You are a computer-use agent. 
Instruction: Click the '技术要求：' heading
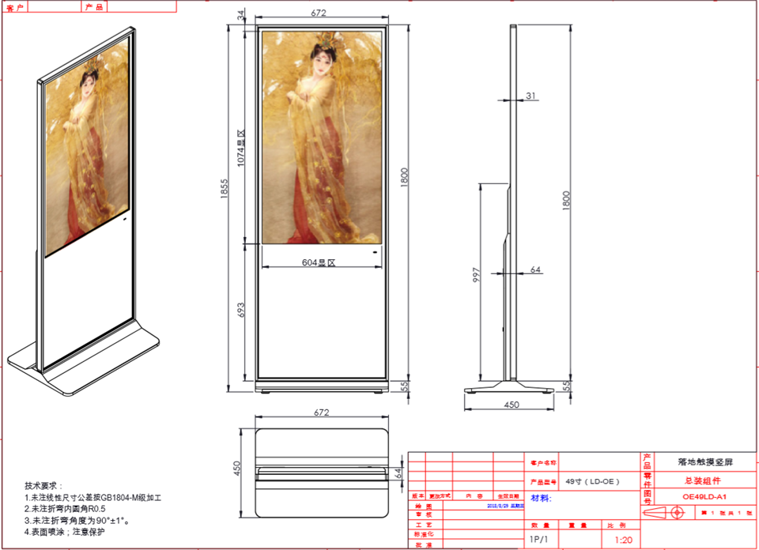(x=43, y=486)
